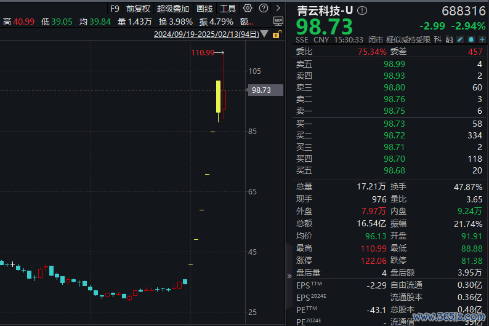Select 买一 bid price 98.73
The width and height of the screenshot is (489, 326).
click(394, 124)
